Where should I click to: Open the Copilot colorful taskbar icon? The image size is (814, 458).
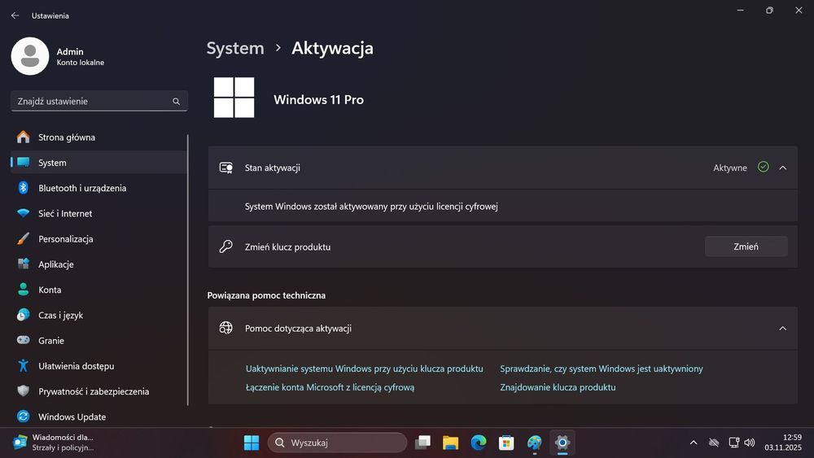click(534, 443)
